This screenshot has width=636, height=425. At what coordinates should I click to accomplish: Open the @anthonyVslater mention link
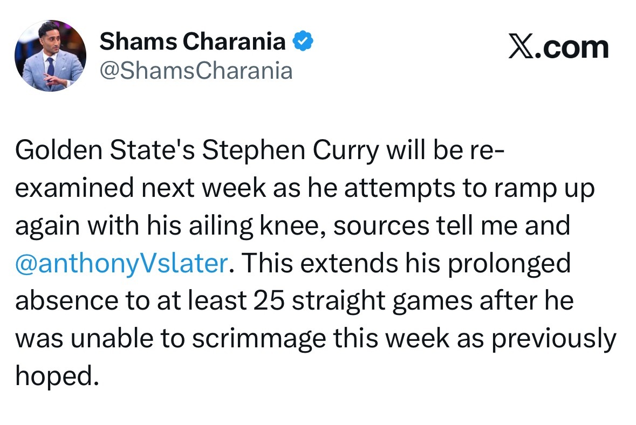point(120,264)
